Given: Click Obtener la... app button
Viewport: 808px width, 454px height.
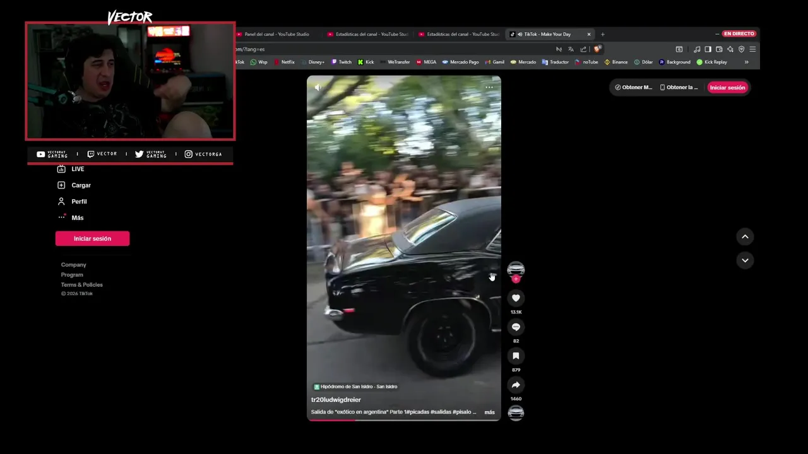Looking at the screenshot, I should (679, 88).
